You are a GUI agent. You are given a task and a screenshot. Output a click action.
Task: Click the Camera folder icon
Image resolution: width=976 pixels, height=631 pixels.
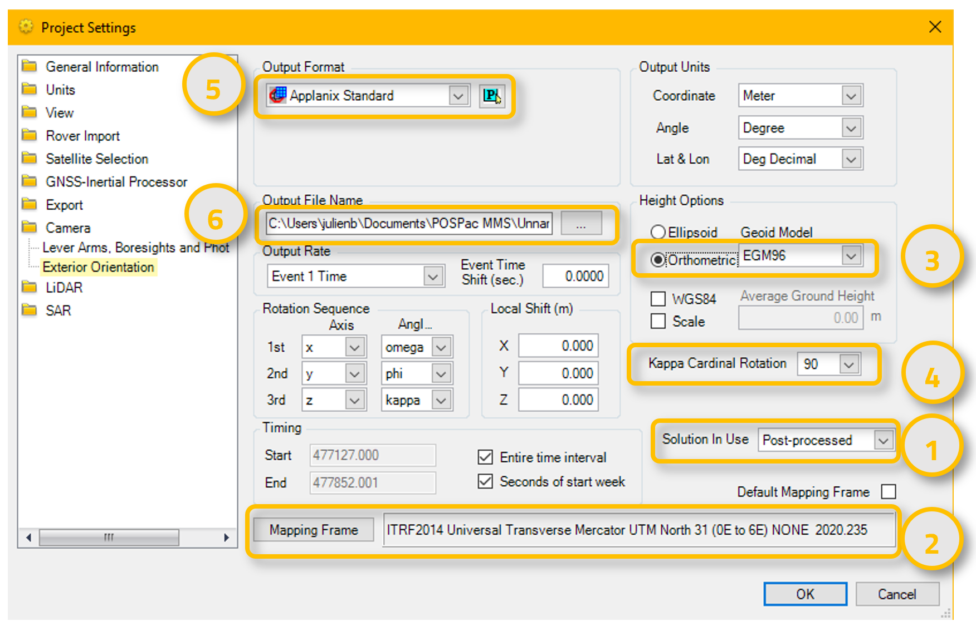point(28,227)
